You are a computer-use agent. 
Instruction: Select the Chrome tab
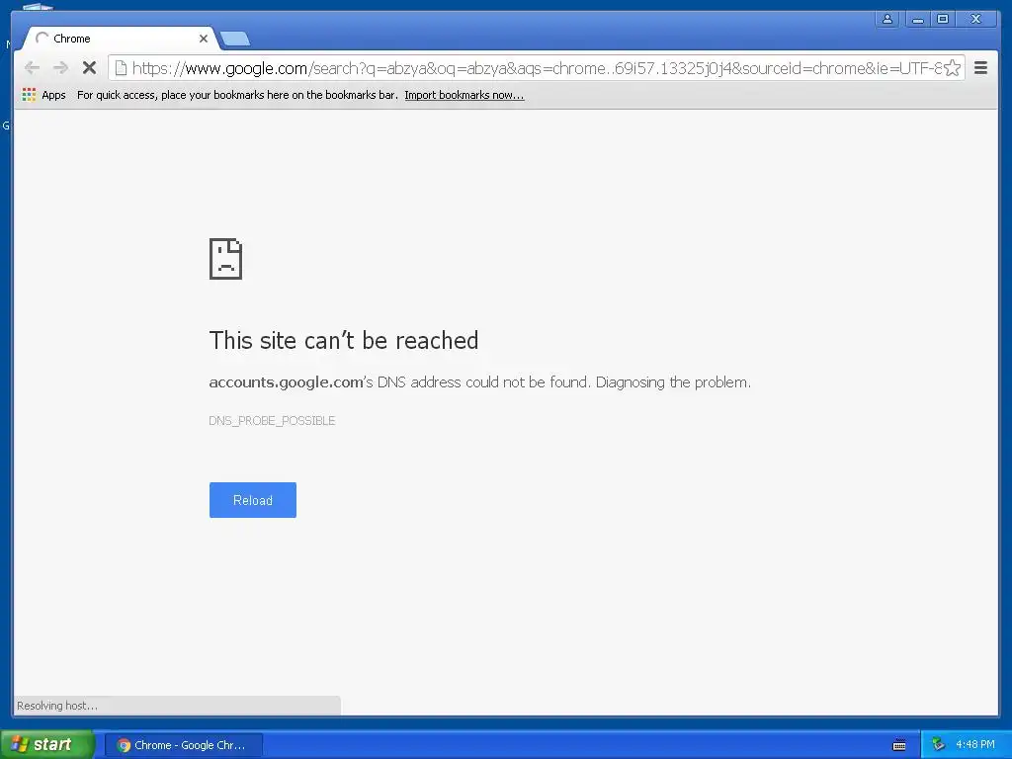click(120, 39)
